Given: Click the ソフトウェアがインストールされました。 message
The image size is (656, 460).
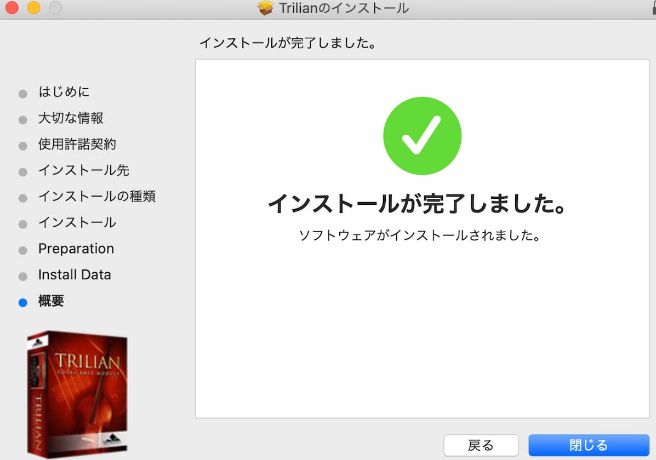Looking at the screenshot, I should click(x=420, y=235).
